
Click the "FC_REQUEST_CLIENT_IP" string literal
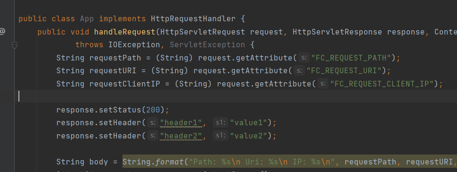(382, 84)
